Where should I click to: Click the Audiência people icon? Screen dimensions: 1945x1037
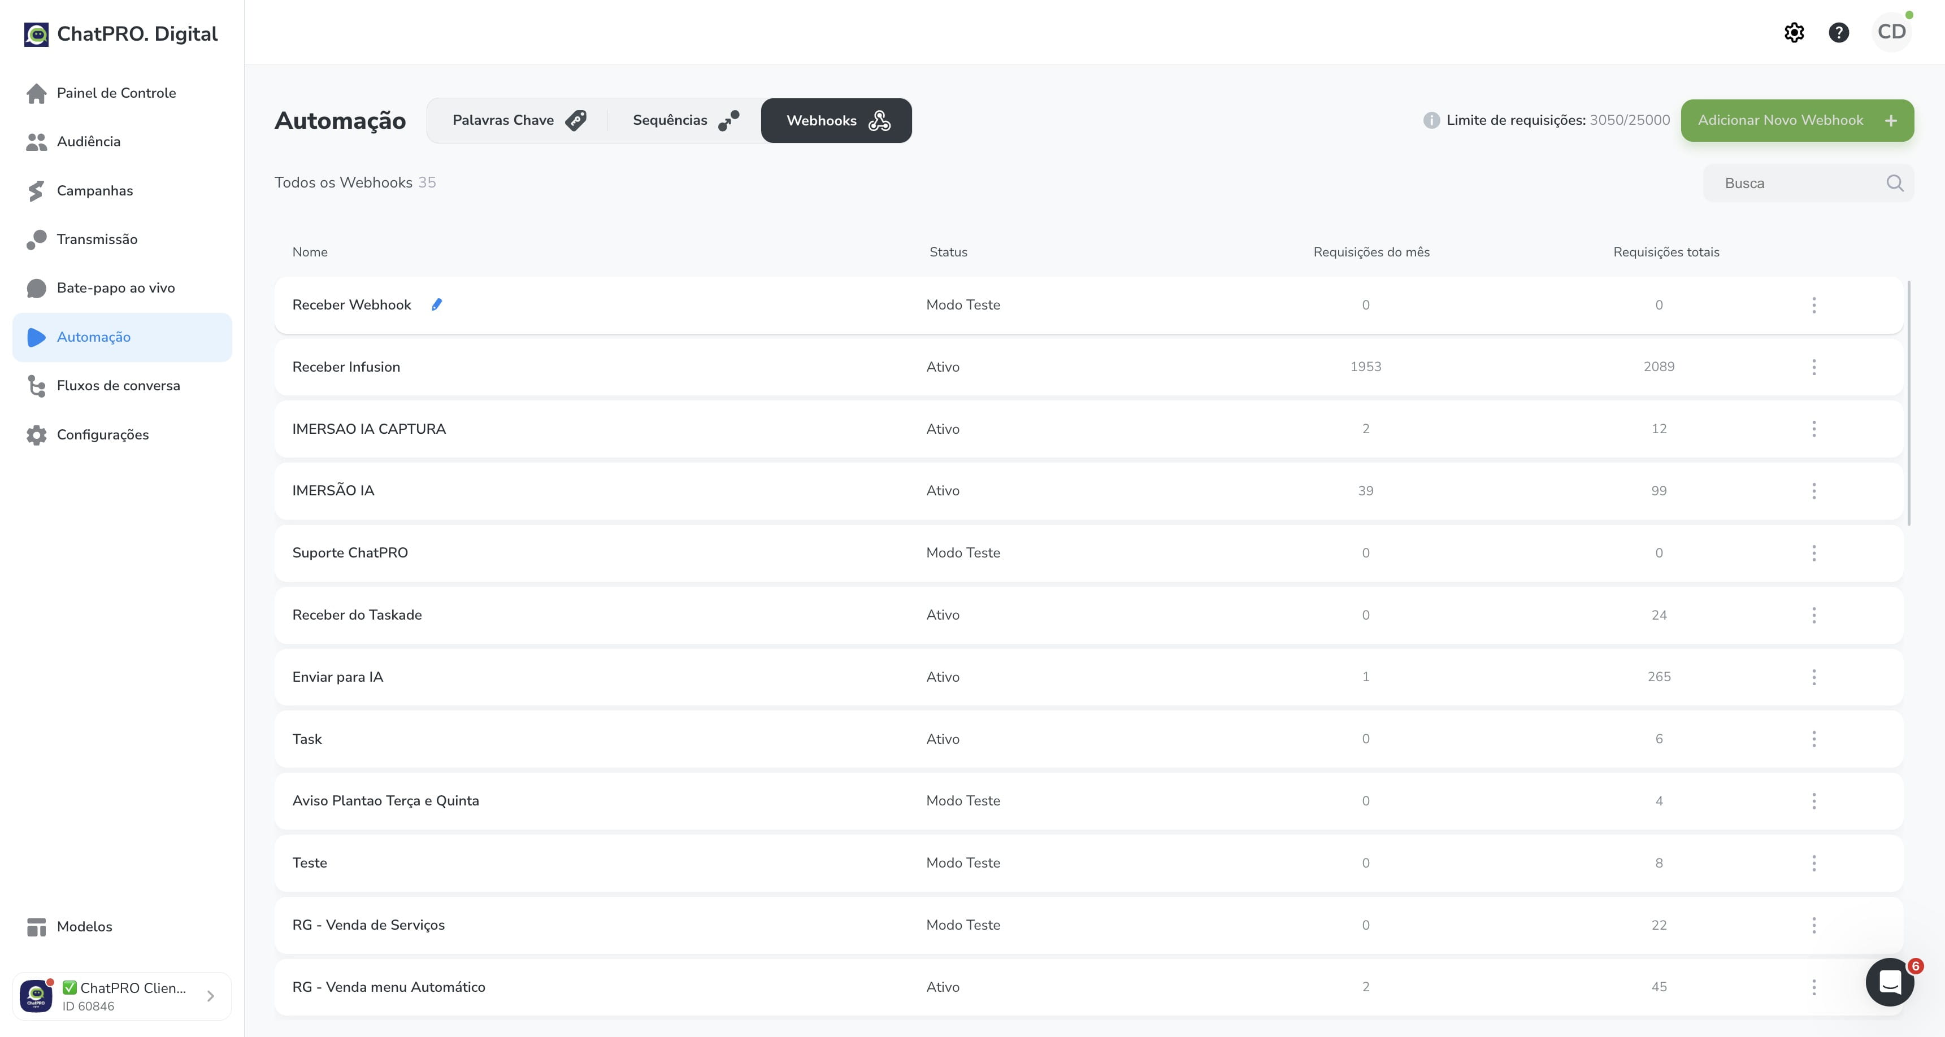click(x=36, y=142)
